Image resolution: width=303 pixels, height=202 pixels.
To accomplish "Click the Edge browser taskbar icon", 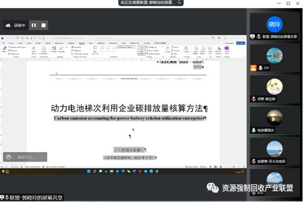I will (x=123, y=171).
